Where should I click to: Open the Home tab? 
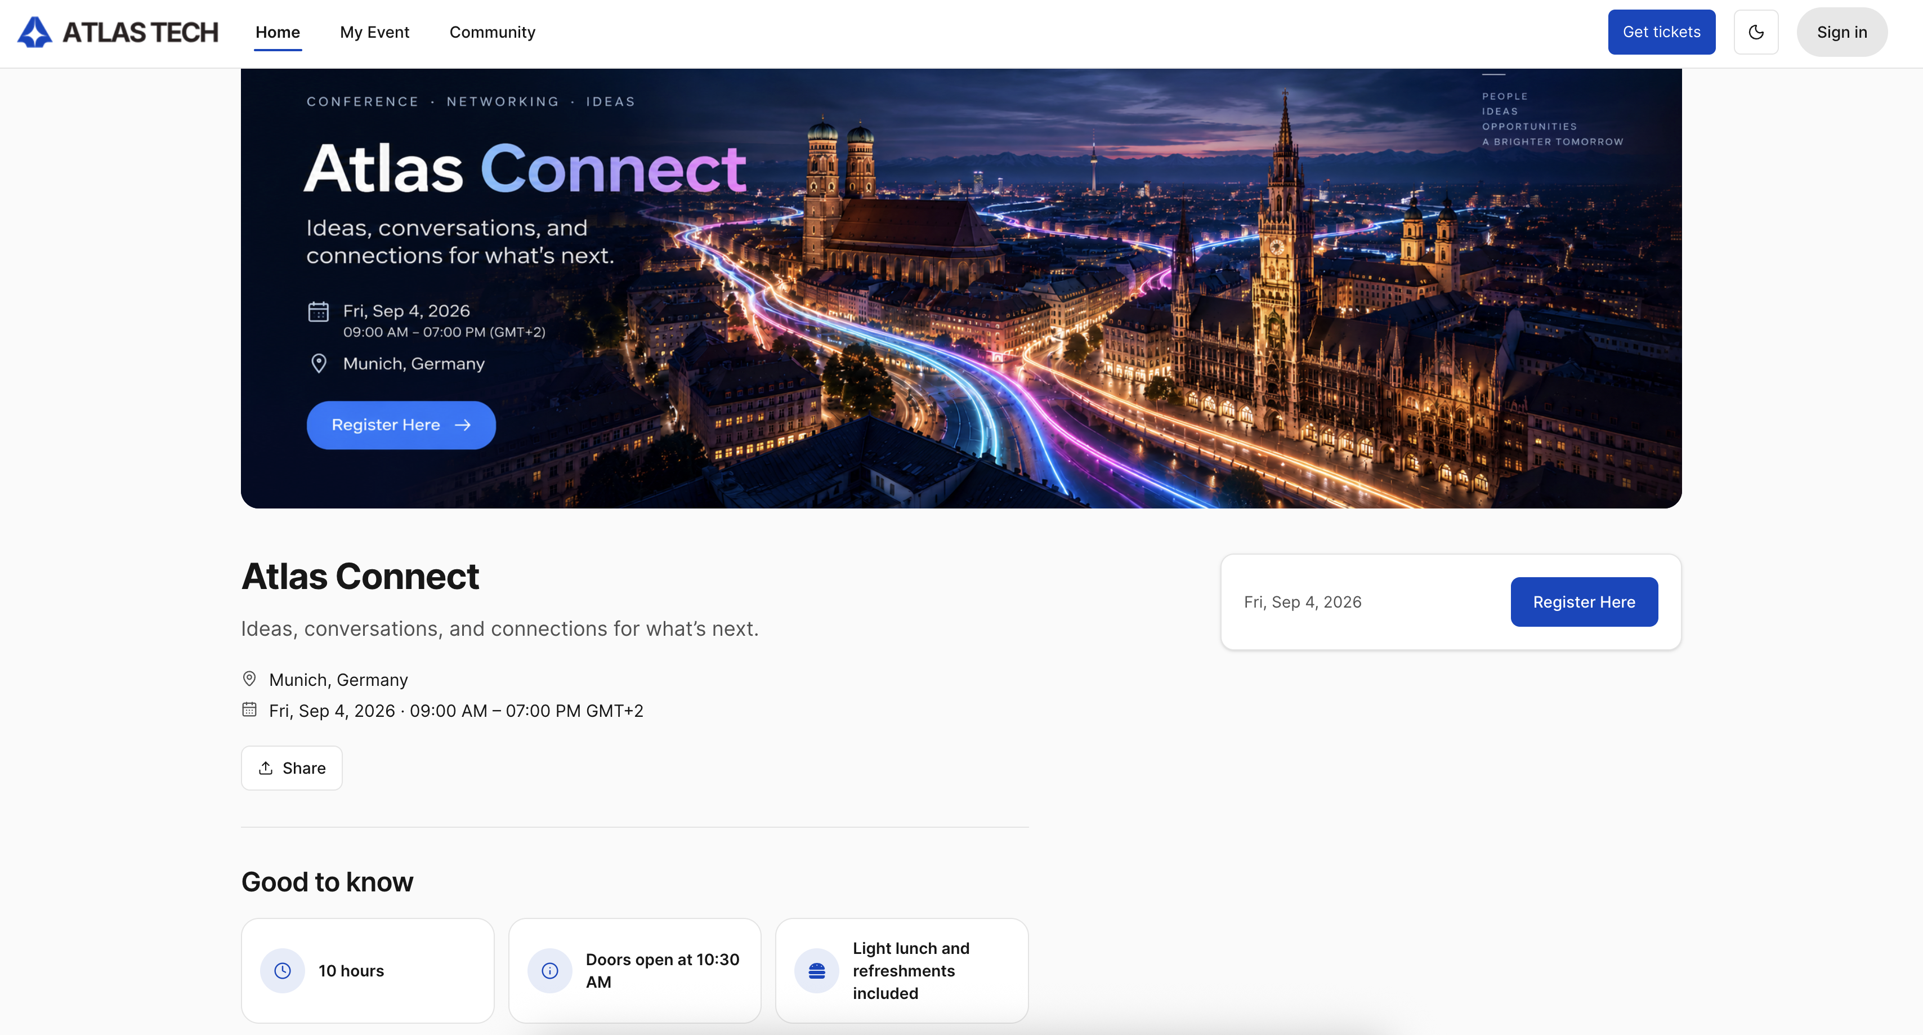[278, 32]
